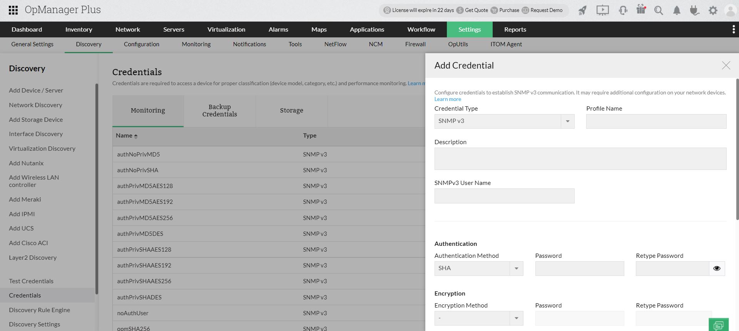Open the presentation screen icon
This screenshot has height=331, width=739.
pos(602,10)
